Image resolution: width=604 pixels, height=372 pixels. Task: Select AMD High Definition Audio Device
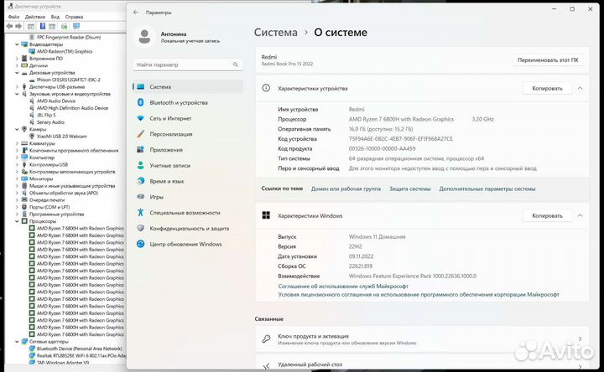69,108
